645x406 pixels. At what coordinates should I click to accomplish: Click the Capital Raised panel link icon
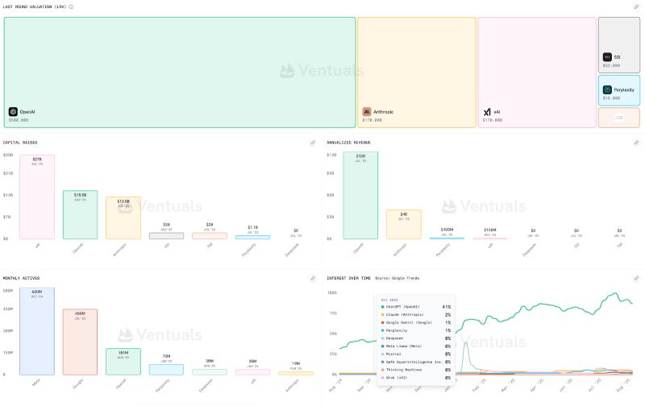[x=313, y=143]
